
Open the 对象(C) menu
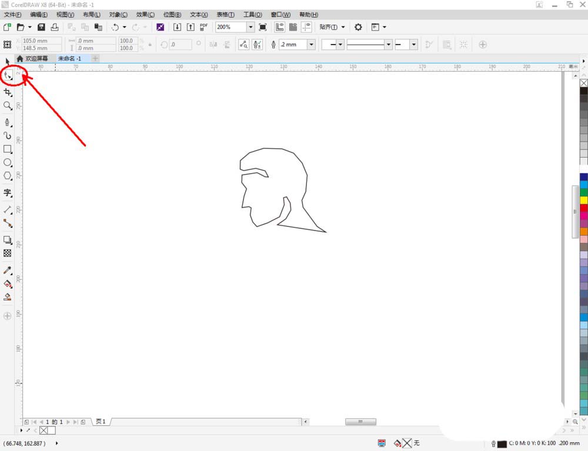(118, 15)
